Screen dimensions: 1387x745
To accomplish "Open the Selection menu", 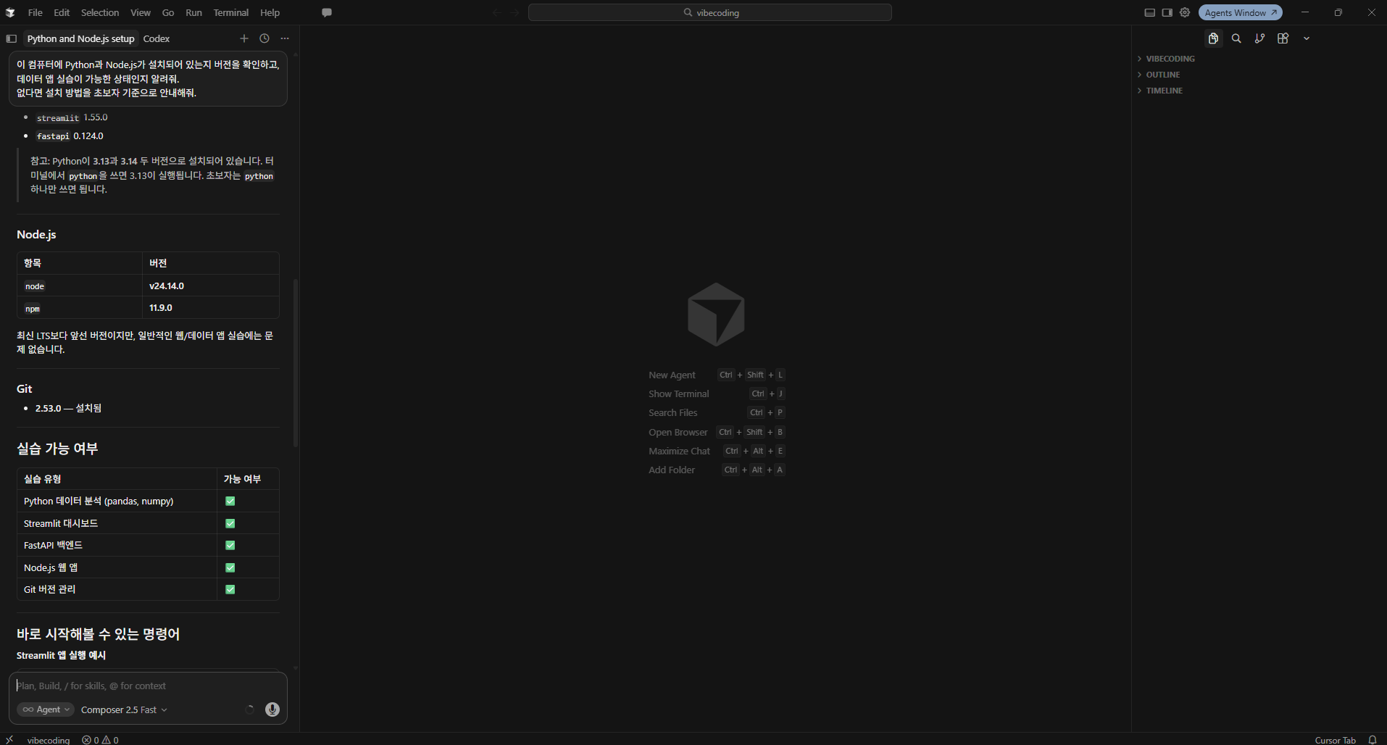I will (x=100, y=12).
